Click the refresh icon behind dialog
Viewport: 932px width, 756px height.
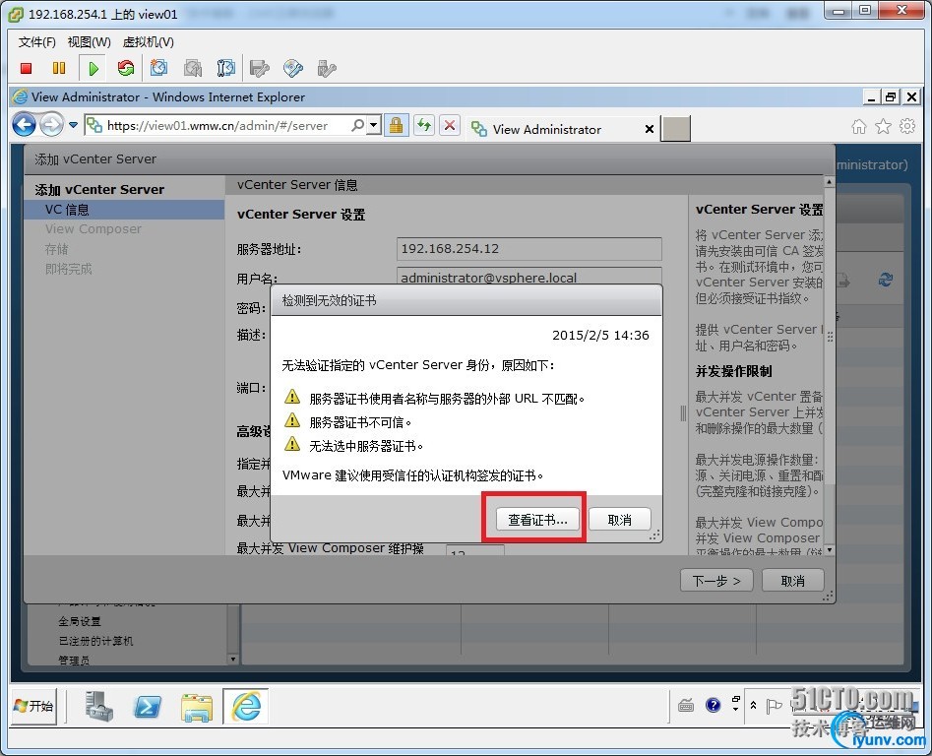[886, 280]
